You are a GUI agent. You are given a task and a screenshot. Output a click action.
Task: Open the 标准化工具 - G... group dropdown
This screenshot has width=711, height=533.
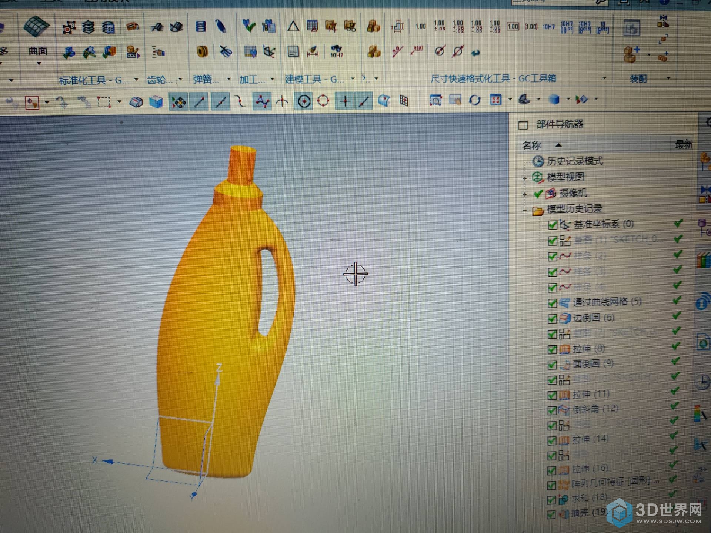coord(136,79)
